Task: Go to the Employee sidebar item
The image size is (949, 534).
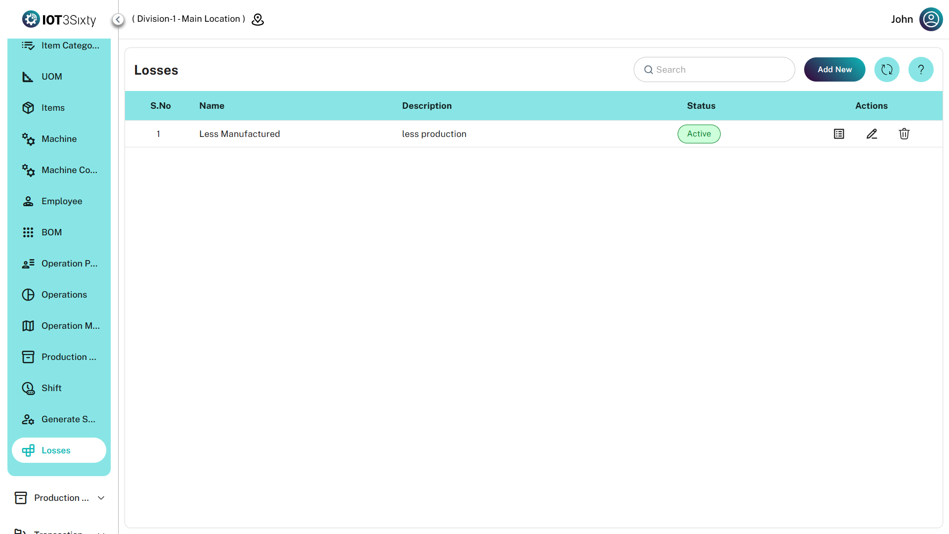Action: coord(61,201)
